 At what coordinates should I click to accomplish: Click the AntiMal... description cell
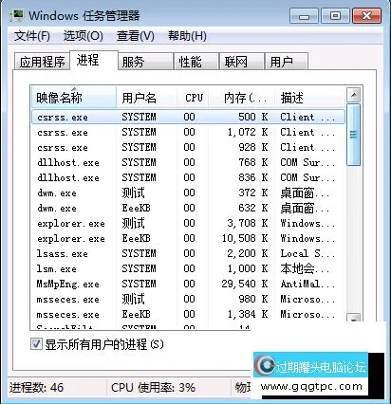pos(307,284)
